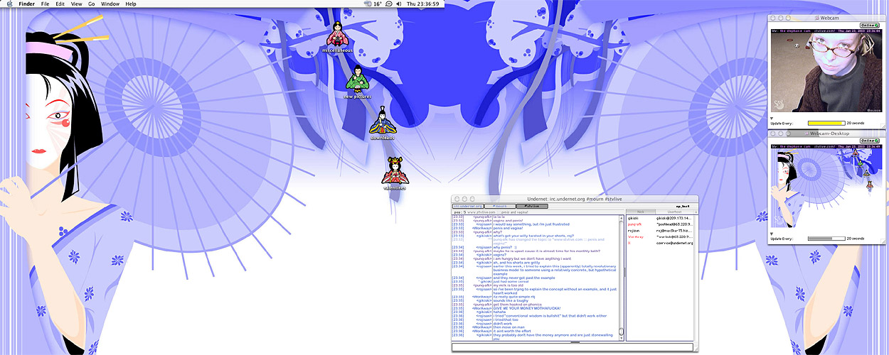Expand disclosure triangle in Webcam window
Image resolution: width=889 pixels, height=355 pixels.
pos(772,118)
